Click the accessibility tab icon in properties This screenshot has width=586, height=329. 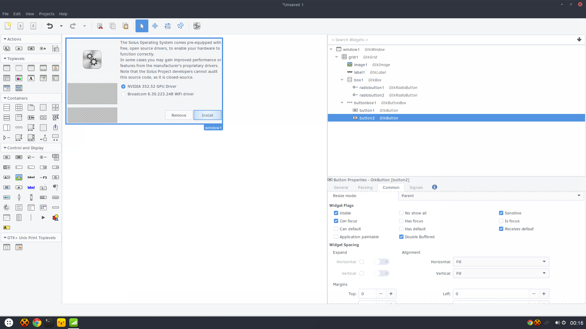(x=435, y=187)
